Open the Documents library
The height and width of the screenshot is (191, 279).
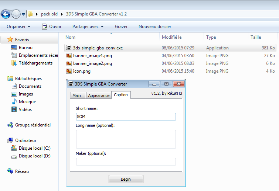26,86
